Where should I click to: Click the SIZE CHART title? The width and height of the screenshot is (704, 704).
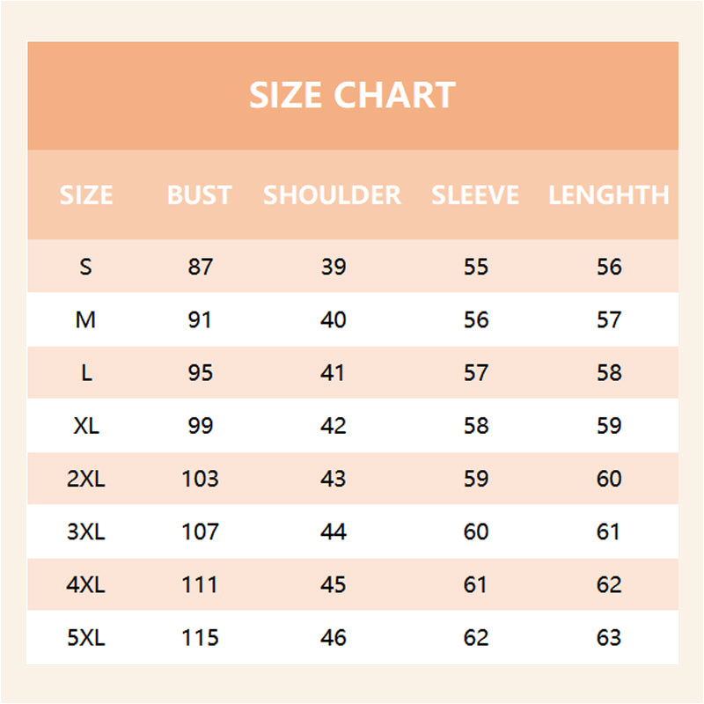(352, 95)
